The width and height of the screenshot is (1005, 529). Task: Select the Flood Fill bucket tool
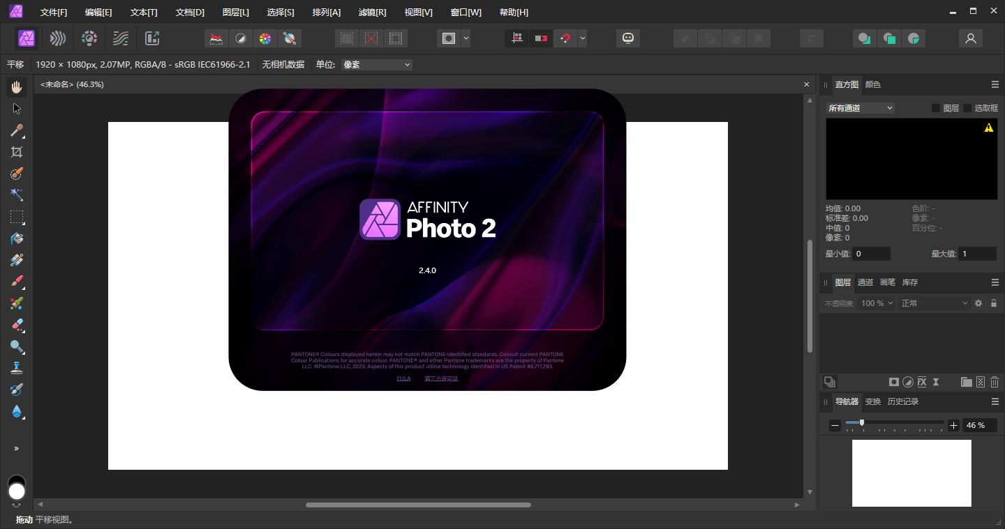17,238
